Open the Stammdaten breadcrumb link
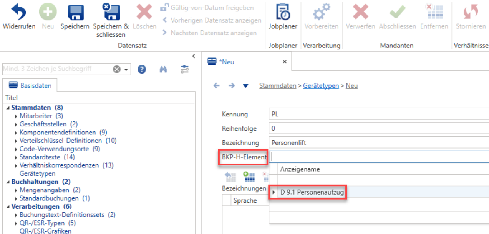 pos(278,86)
